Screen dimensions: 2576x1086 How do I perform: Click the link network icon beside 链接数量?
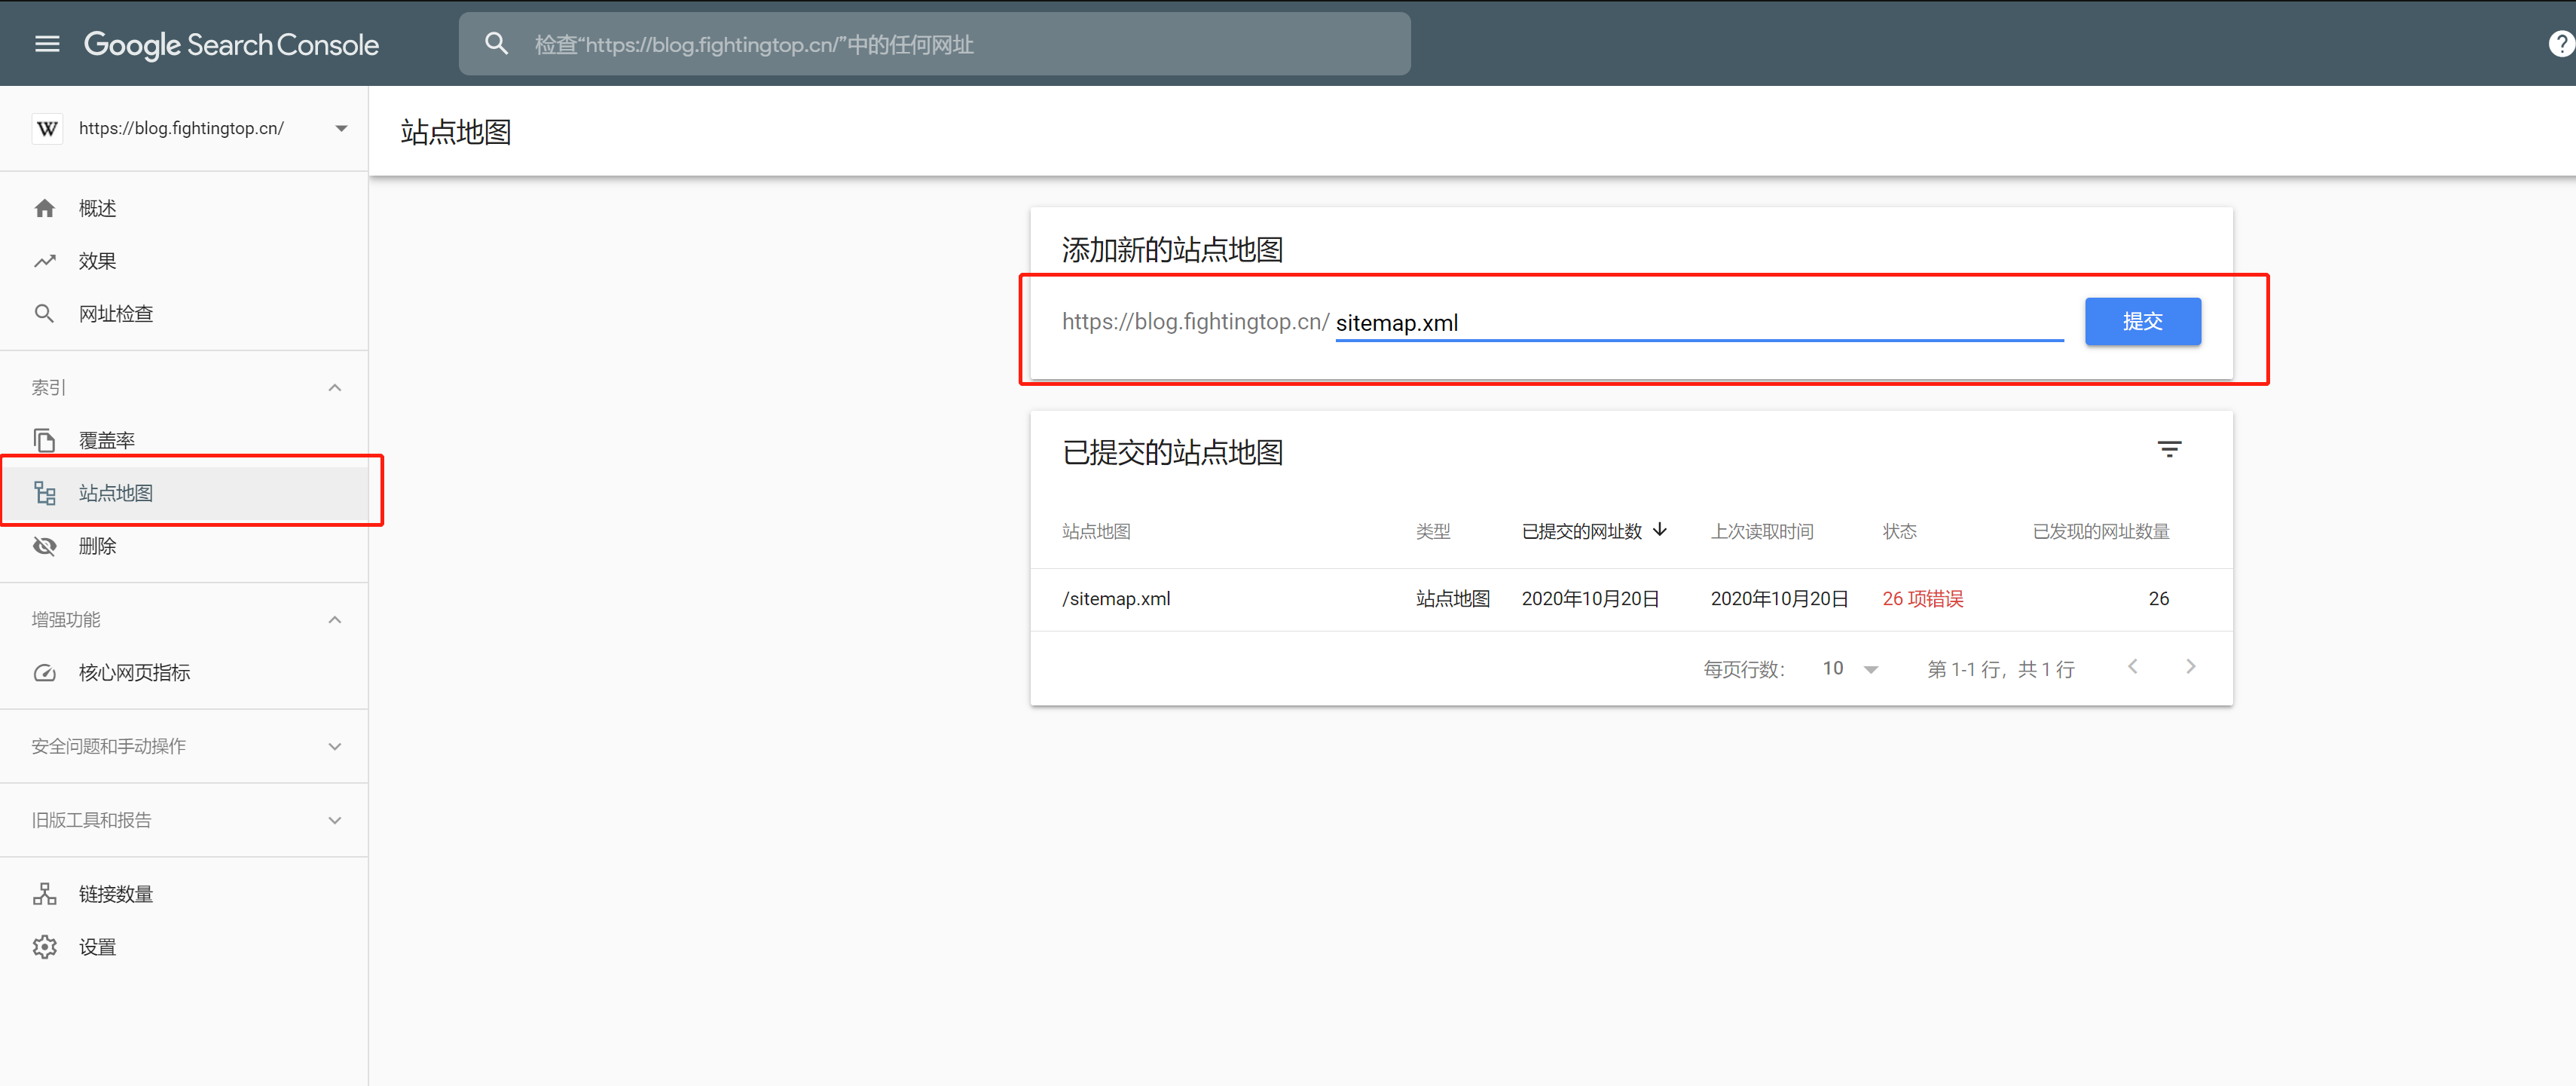pos(45,894)
